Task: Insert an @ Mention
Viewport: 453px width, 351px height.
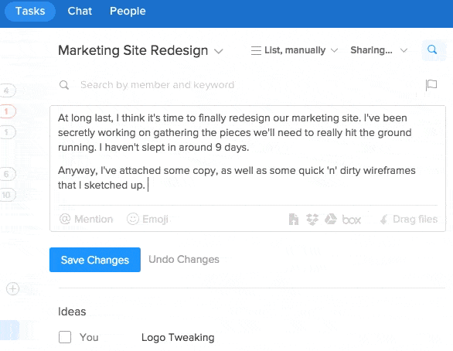Action: click(x=86, y=219)
